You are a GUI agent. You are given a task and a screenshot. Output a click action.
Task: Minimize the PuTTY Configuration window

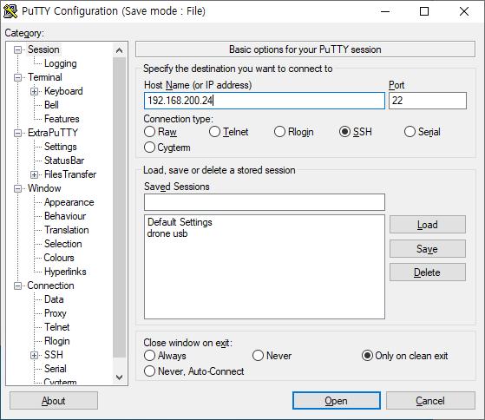coord(385,11)
